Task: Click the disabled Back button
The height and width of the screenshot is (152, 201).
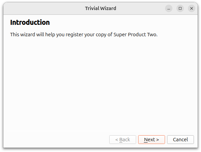Action: point(123,140)
